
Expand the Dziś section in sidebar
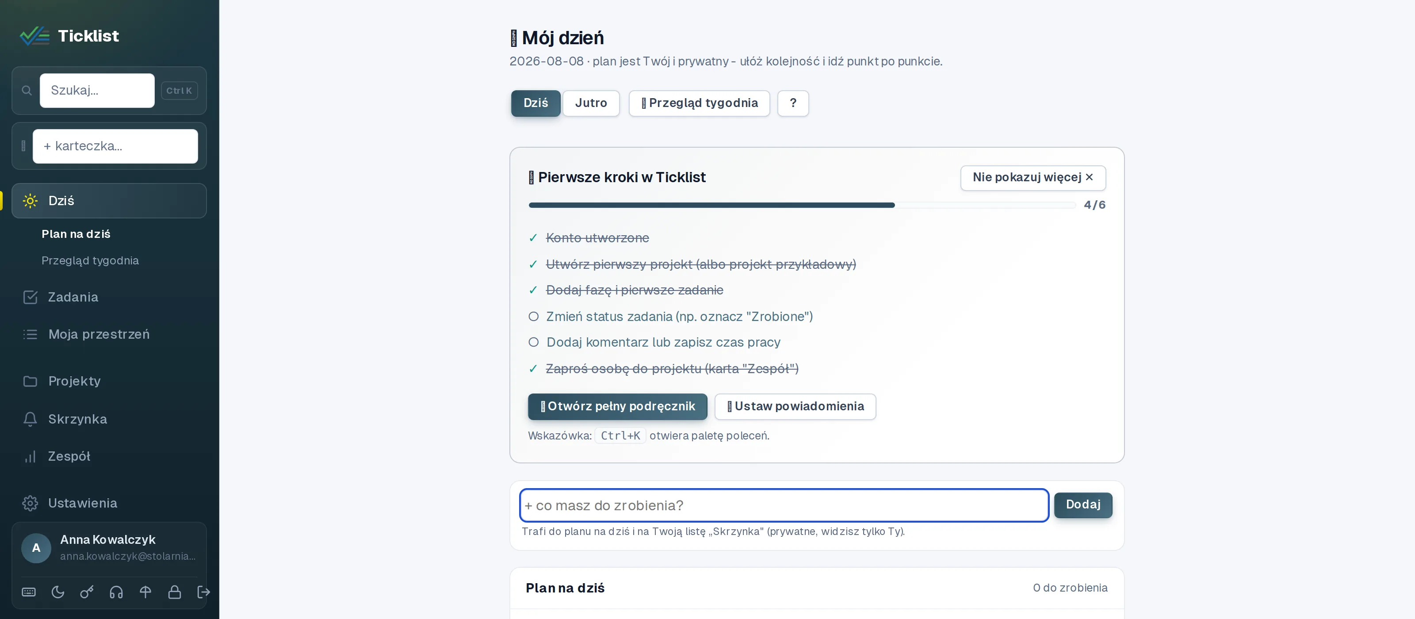click(109, 200)
